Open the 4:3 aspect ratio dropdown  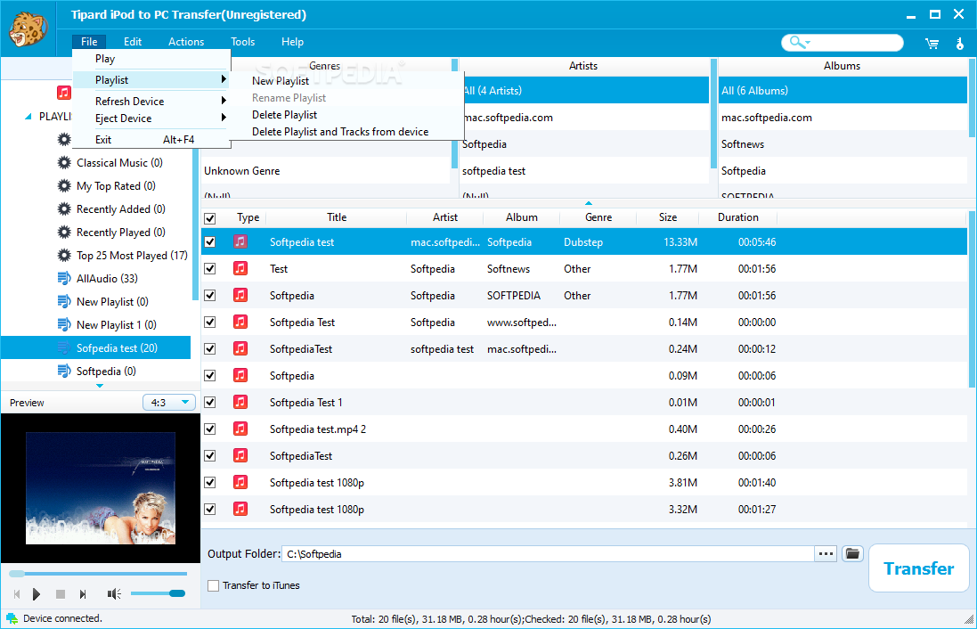[x=169, y=403]
